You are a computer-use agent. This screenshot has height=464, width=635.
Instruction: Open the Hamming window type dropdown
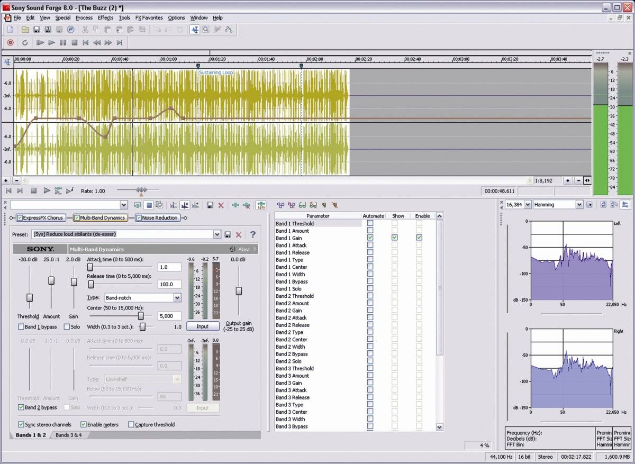(579, 205)
